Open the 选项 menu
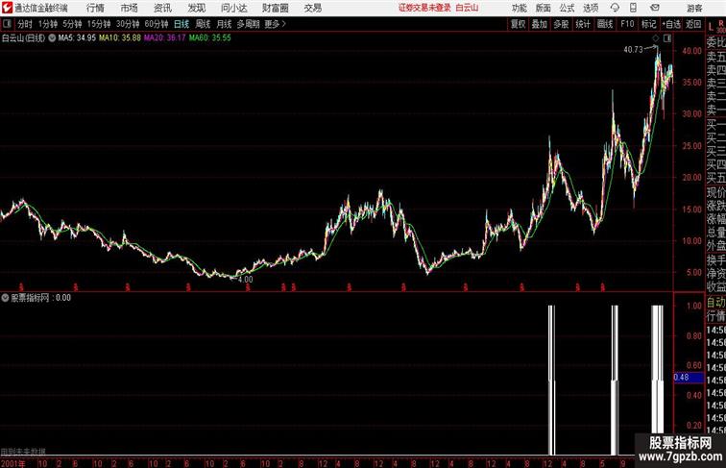 pos(591,8)
